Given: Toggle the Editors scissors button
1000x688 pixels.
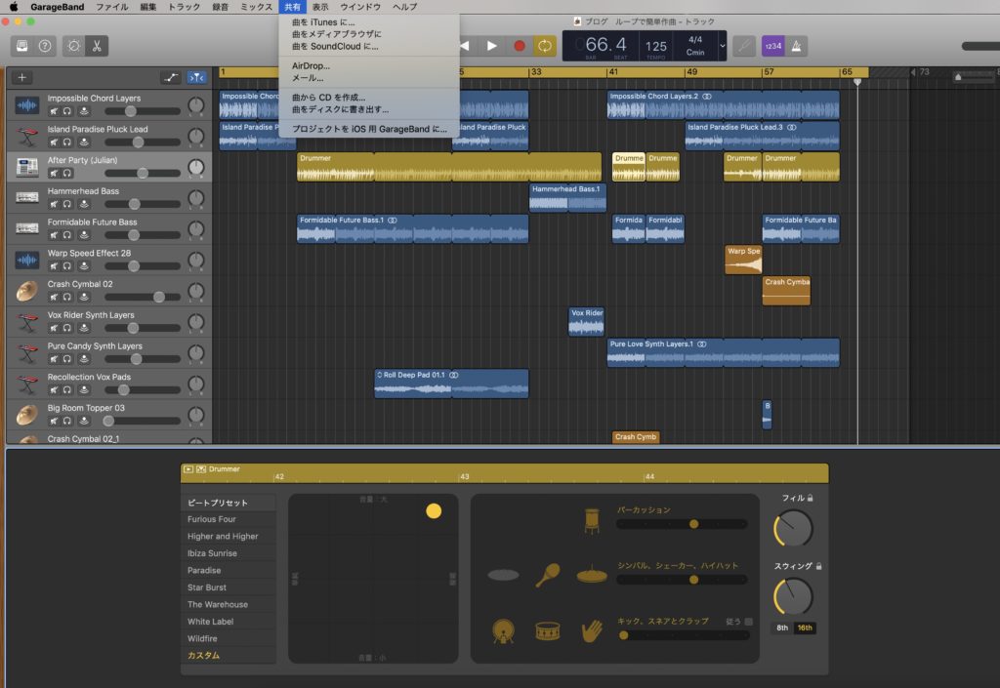Looking at the screenshot, I should [97, 46].
